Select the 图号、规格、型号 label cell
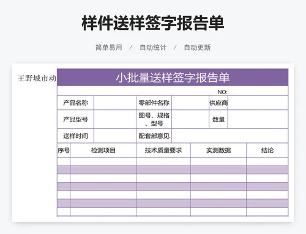 coord(154,119)
